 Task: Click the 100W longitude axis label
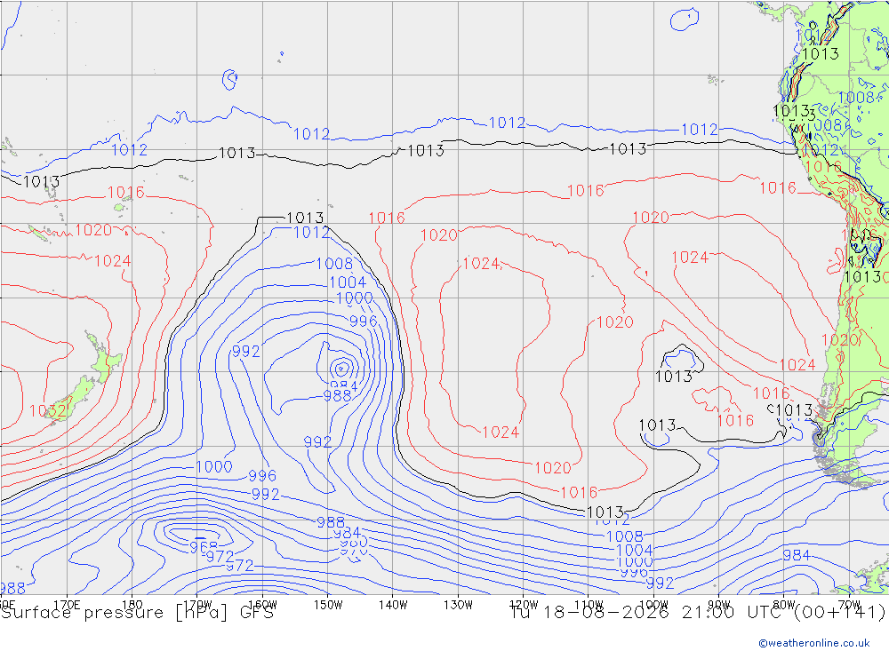pyautogui.click(x=653, y=605)
